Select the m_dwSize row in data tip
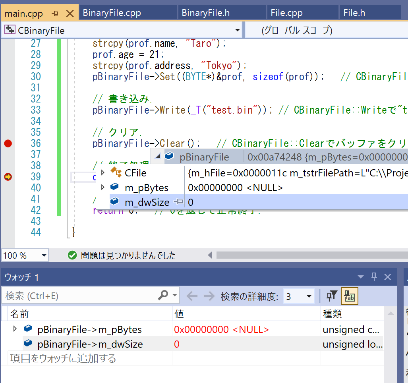The height and width of the screenshot is (383, 408). point(252,202)
